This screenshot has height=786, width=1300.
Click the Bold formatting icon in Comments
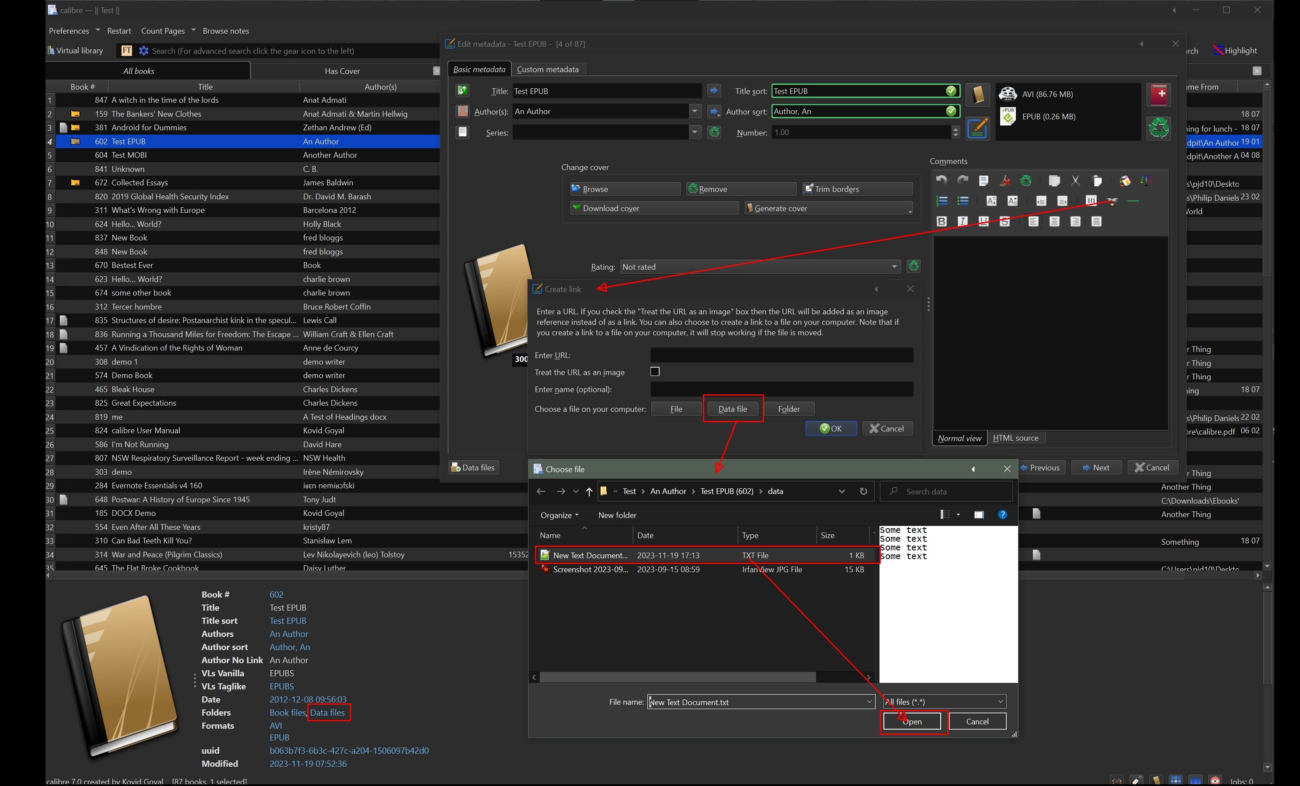942,222
